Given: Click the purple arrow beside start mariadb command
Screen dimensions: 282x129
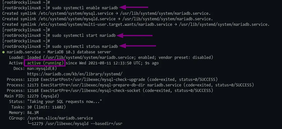Looking at the screenshot, I should coord(134,35).
